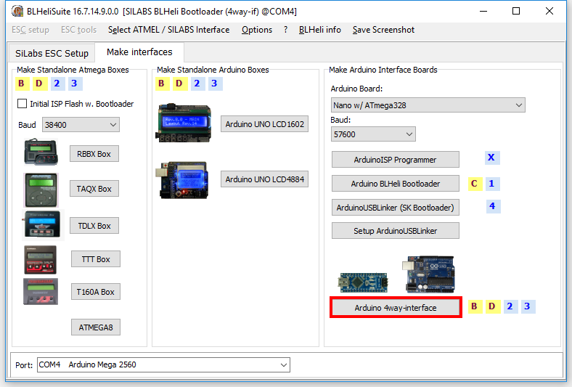Click the Arduino 4way-interface button
The height and width of the screenshot is (387, 572).
396,308
